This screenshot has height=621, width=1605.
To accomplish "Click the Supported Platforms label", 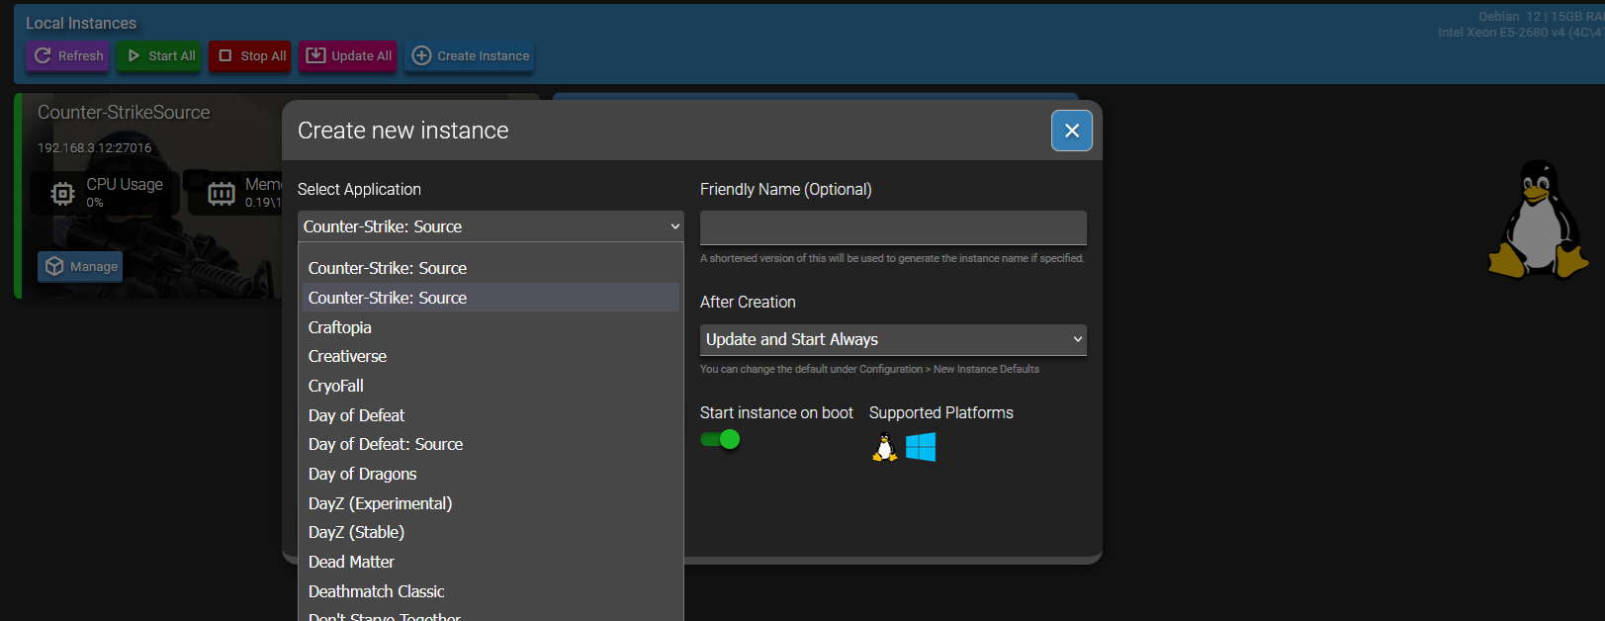I will click(x=941, y=412).
